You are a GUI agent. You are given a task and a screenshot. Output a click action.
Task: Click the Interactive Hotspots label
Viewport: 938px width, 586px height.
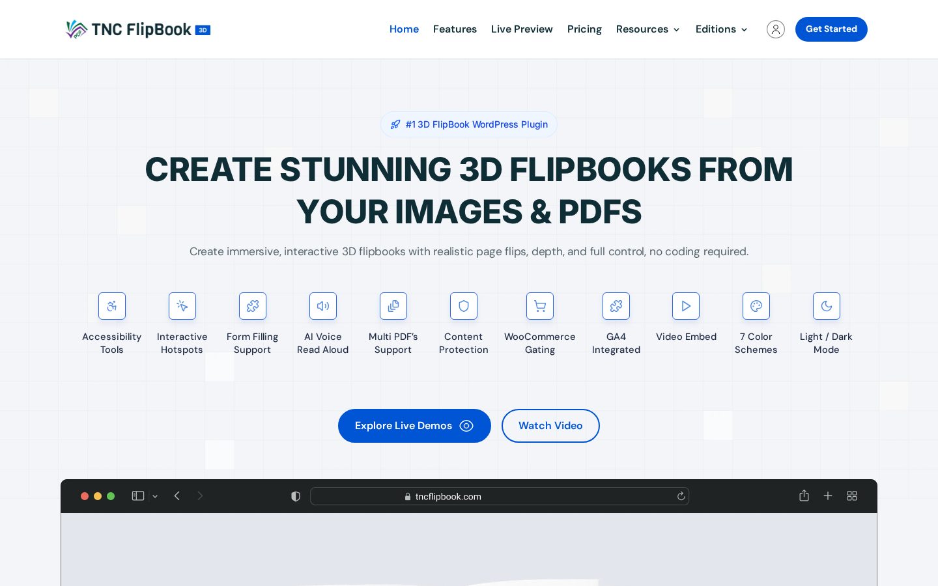182,343
